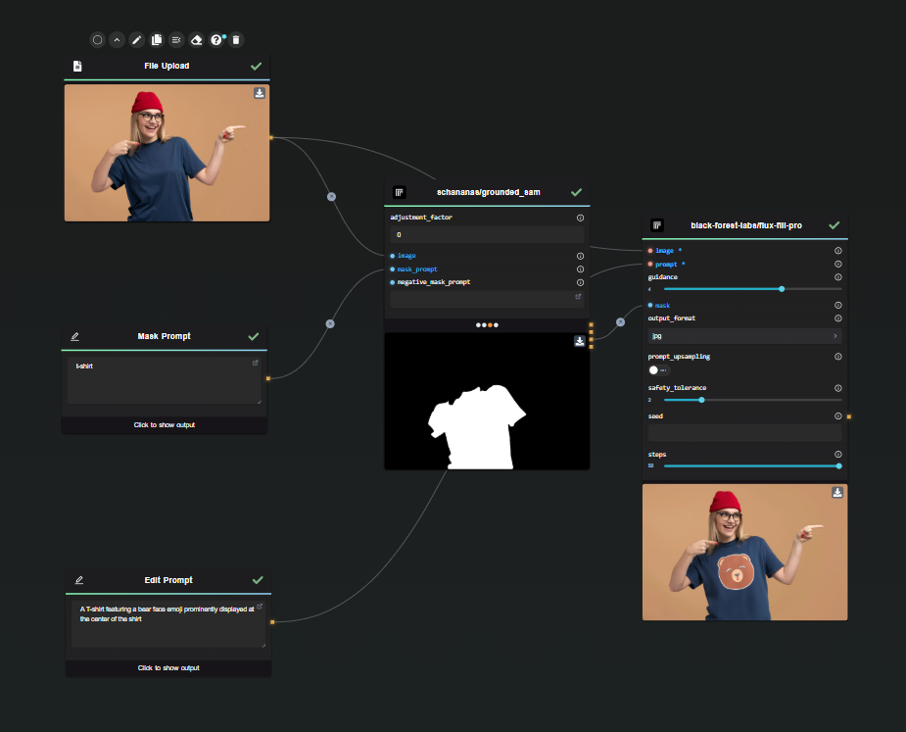Expand the Mask Prompt text field popout icon
The image size is (906, 732).
(x=256, y=364)
